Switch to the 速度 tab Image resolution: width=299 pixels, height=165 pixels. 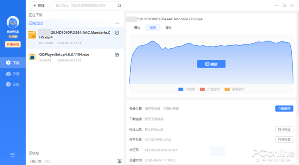pyautogui.click(x=152, y=28)
